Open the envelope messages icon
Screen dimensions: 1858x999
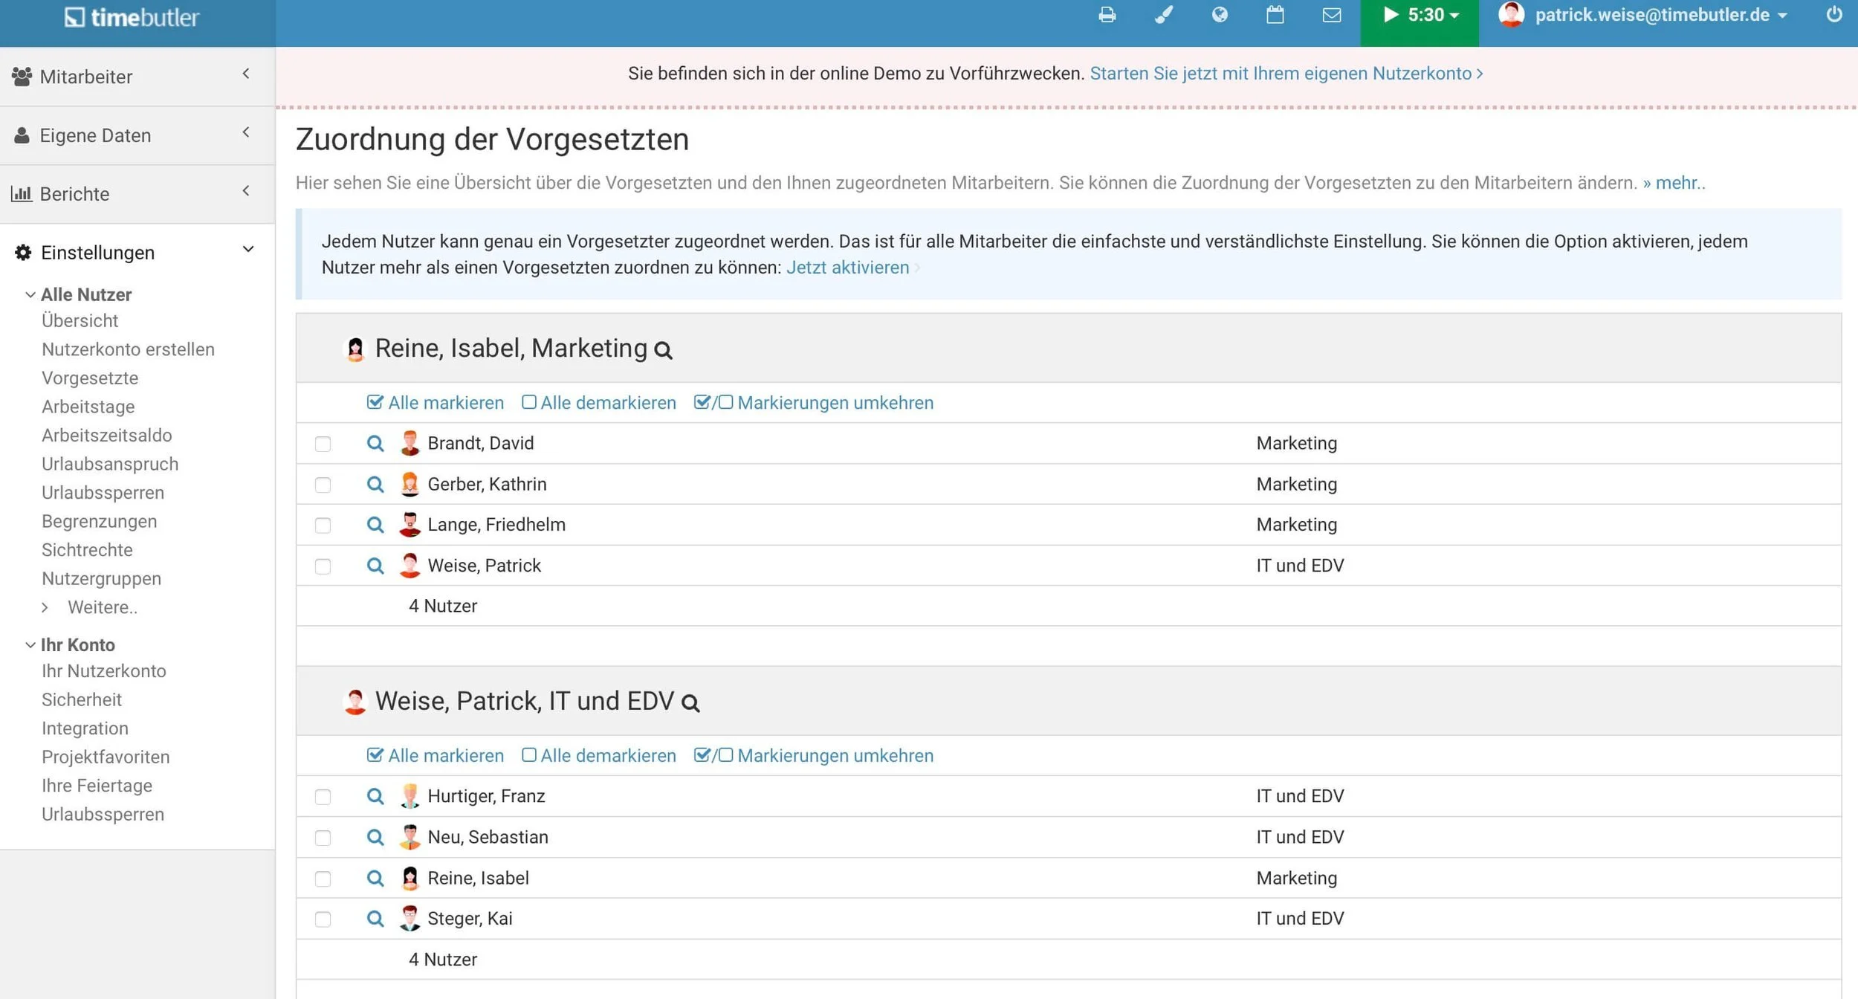pos(1332,15)
